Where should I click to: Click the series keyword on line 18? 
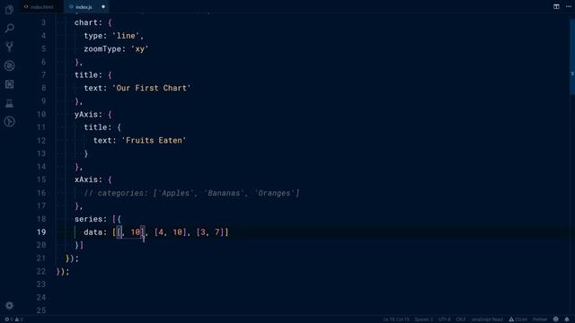click(88, 219)
